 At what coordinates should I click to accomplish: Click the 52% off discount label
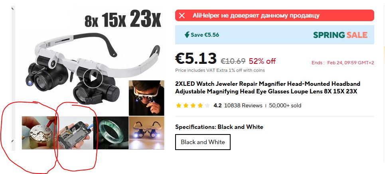point(262,61)
